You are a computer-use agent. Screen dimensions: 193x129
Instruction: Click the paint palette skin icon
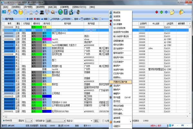pyautogui.click(x=181, y=12)
